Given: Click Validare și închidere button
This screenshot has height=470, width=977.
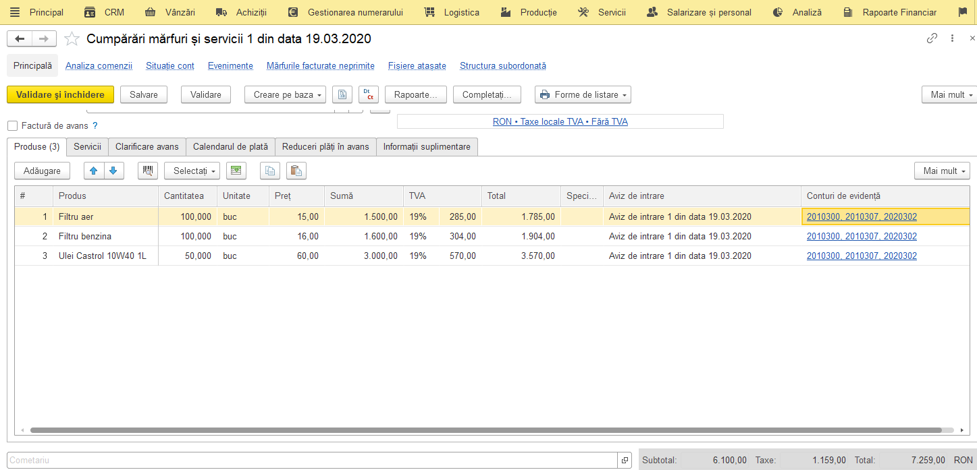Looking at the screenshot, I should 60,94.
